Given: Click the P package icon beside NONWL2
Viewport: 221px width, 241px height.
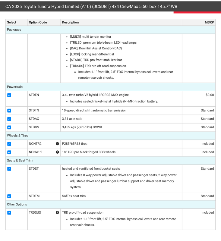Looking at the screenshot, I should tap(57, 152).
